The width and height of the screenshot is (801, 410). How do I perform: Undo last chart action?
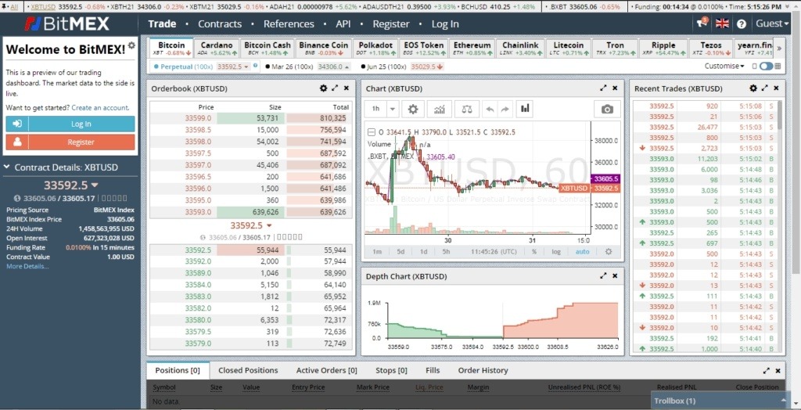(x=490, y=109)
